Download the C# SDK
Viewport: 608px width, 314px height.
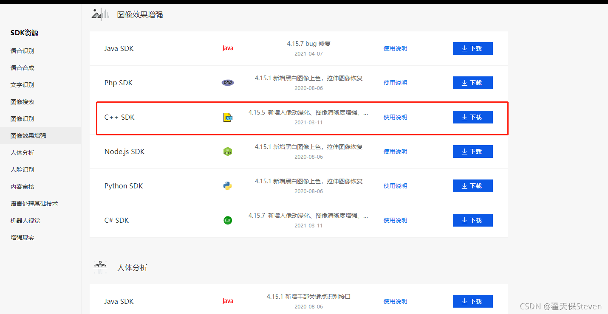click(473, 220)
